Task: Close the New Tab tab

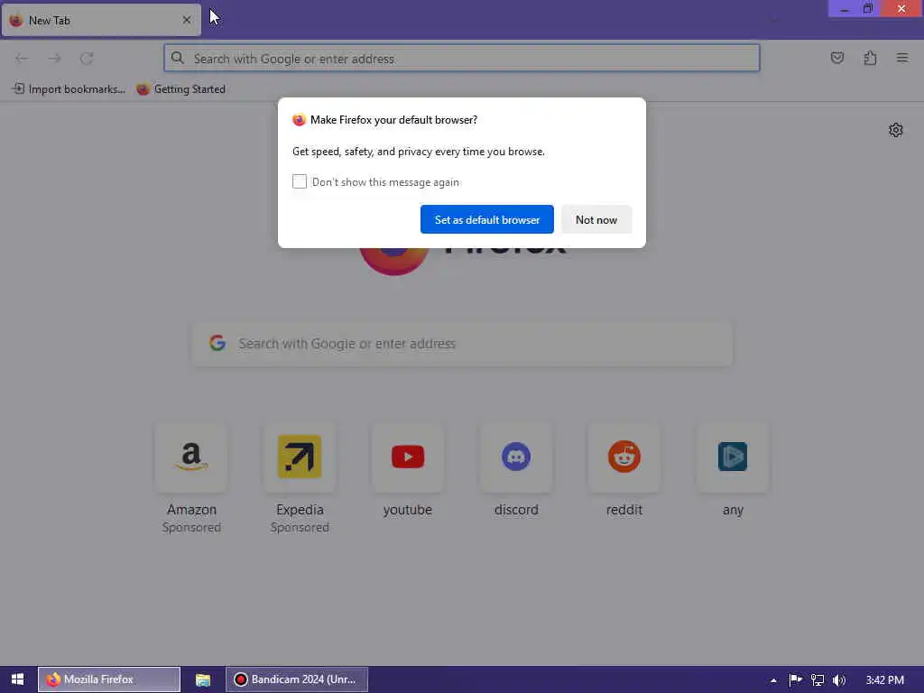Action: 186,20
